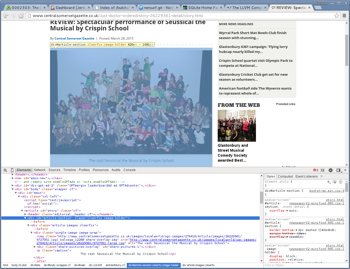Viewport: 350px width, 269px height.
Task: Open the Computed styles tab
Action: [285, 177]
